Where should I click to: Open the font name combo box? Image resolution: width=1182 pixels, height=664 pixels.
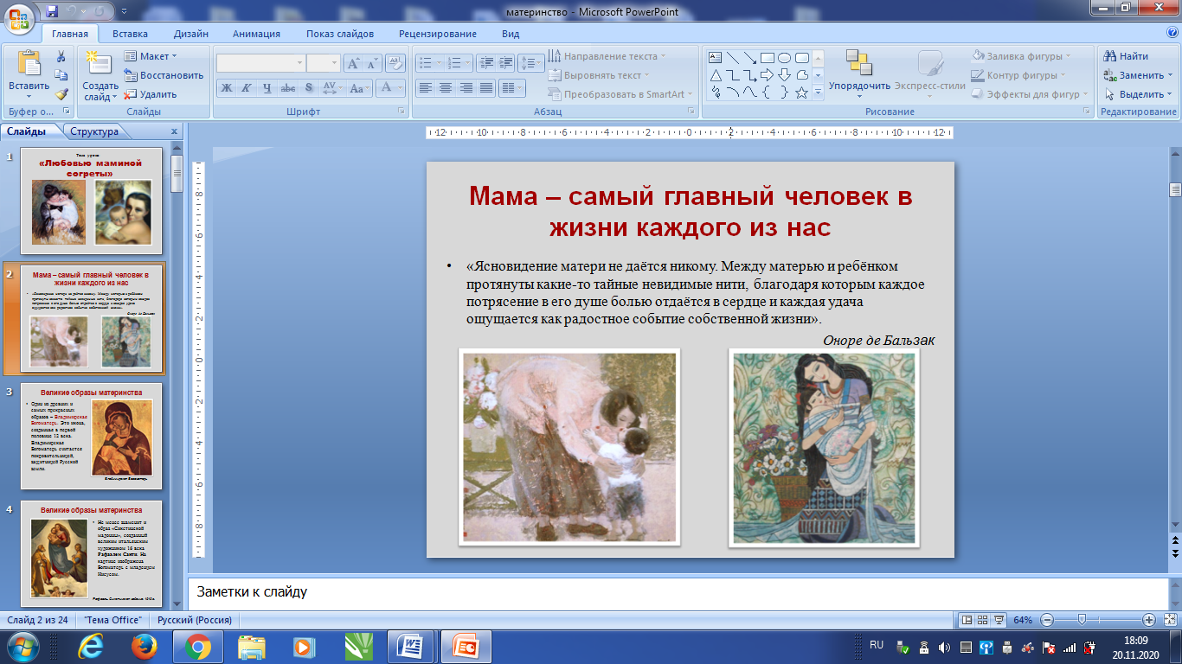tap(260, 63)
